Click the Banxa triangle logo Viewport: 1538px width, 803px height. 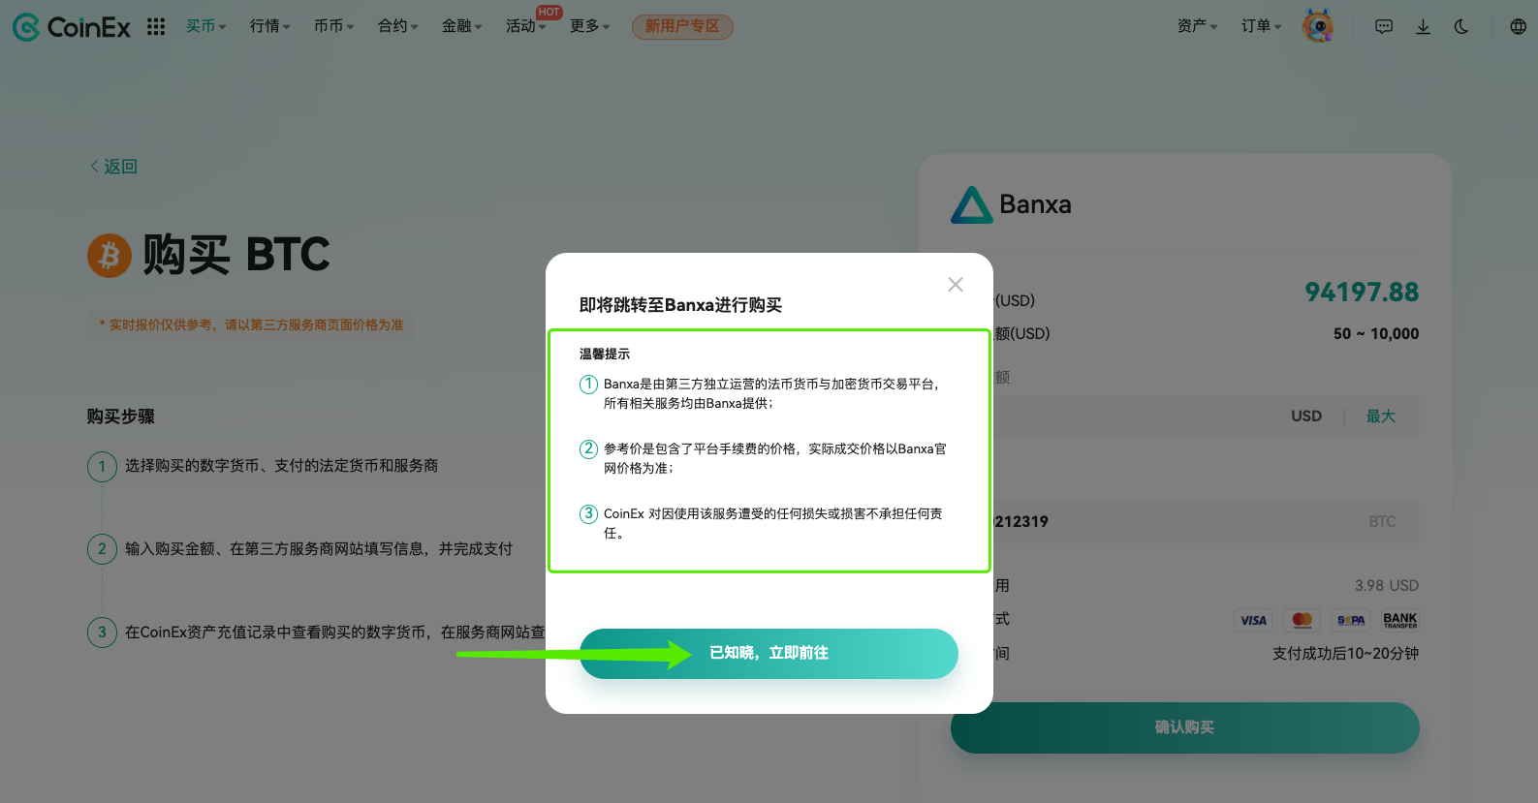point(971,205)
